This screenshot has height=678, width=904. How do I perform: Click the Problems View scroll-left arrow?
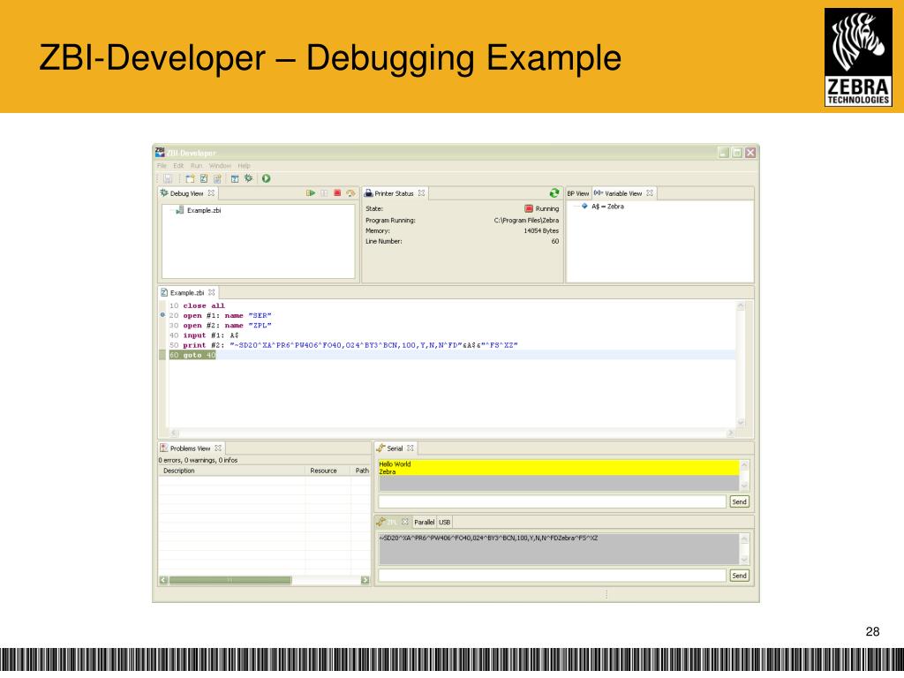click(163, 580)
